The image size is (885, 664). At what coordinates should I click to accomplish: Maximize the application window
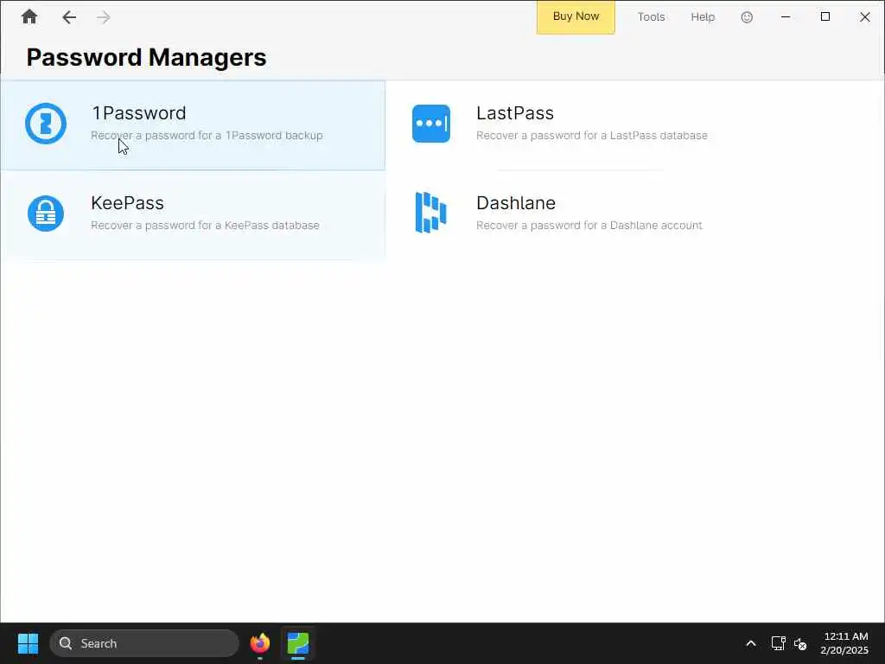point(825,17)
